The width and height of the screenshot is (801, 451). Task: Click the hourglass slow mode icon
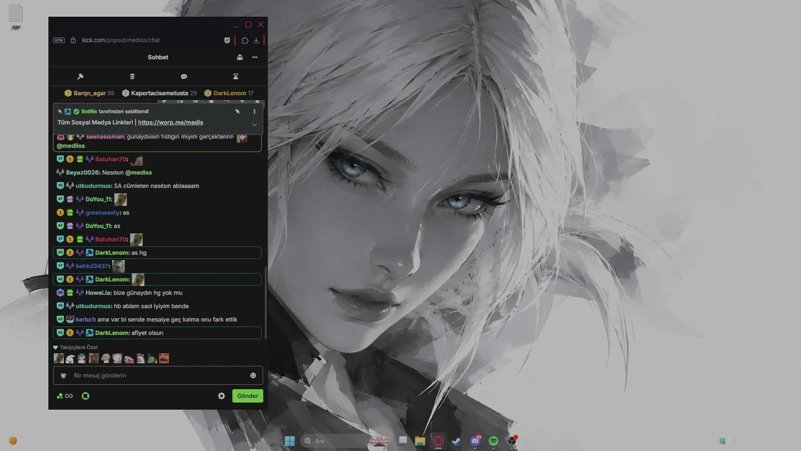(x=236, y=76)
